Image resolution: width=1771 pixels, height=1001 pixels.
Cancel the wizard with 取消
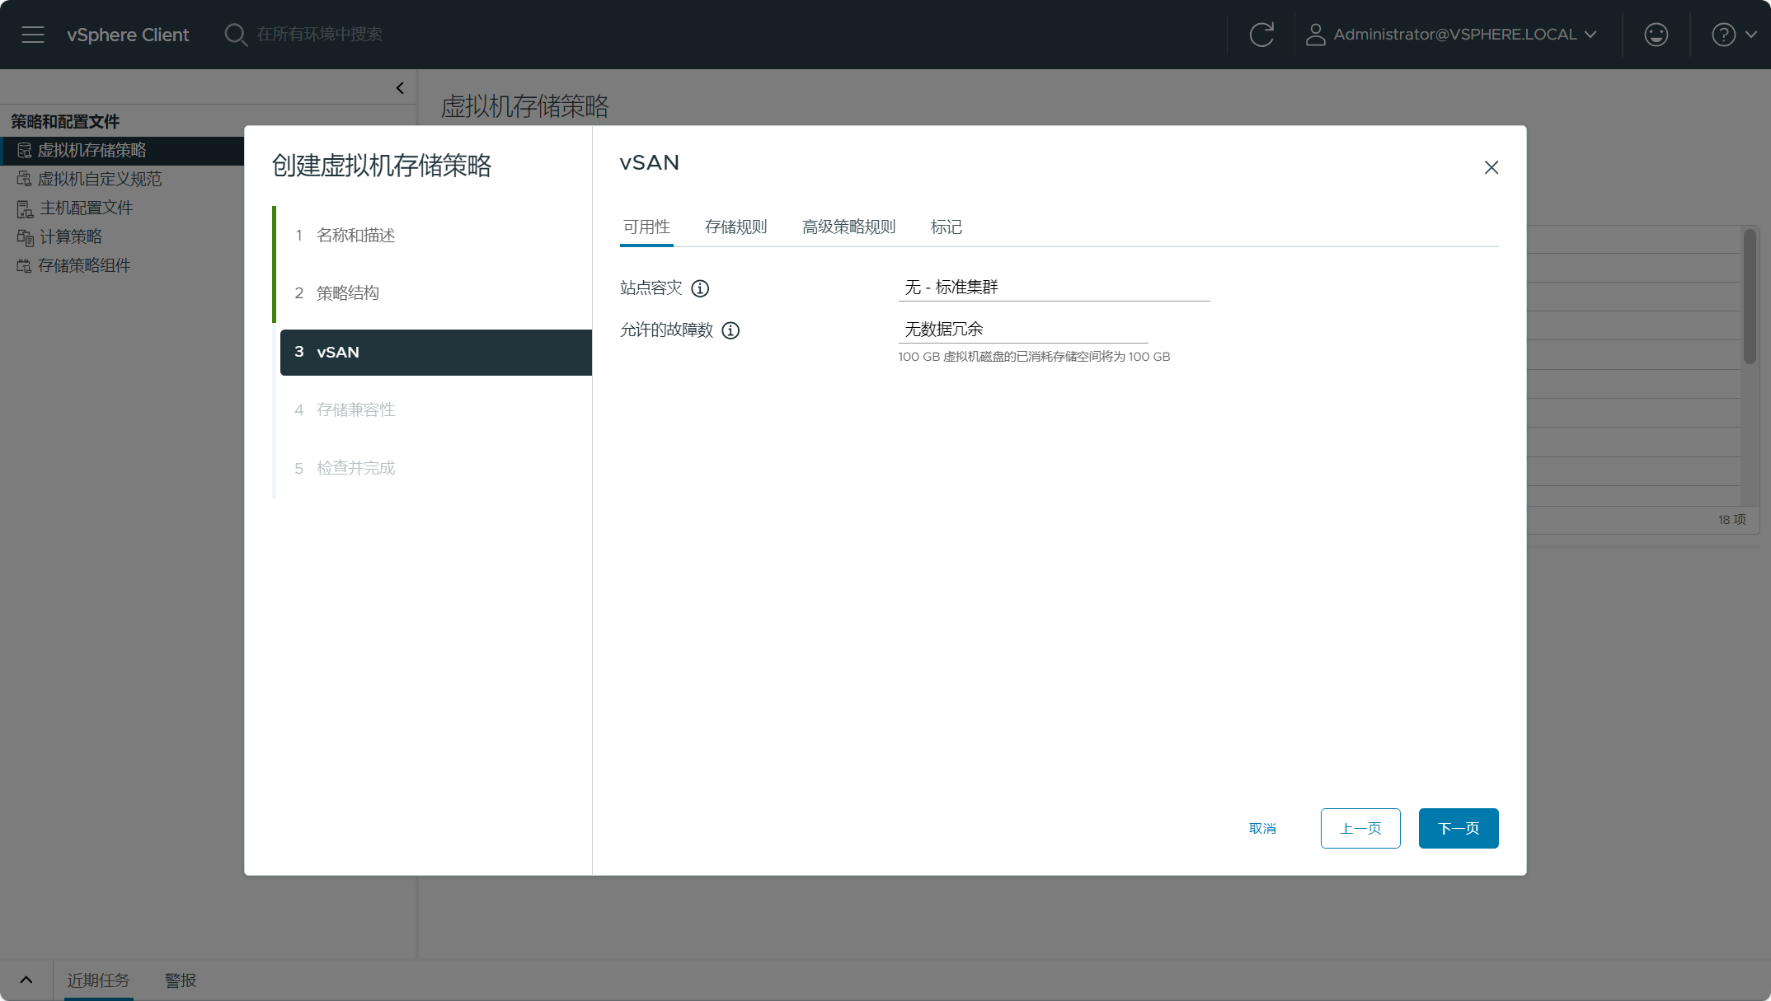point(1263,828)
